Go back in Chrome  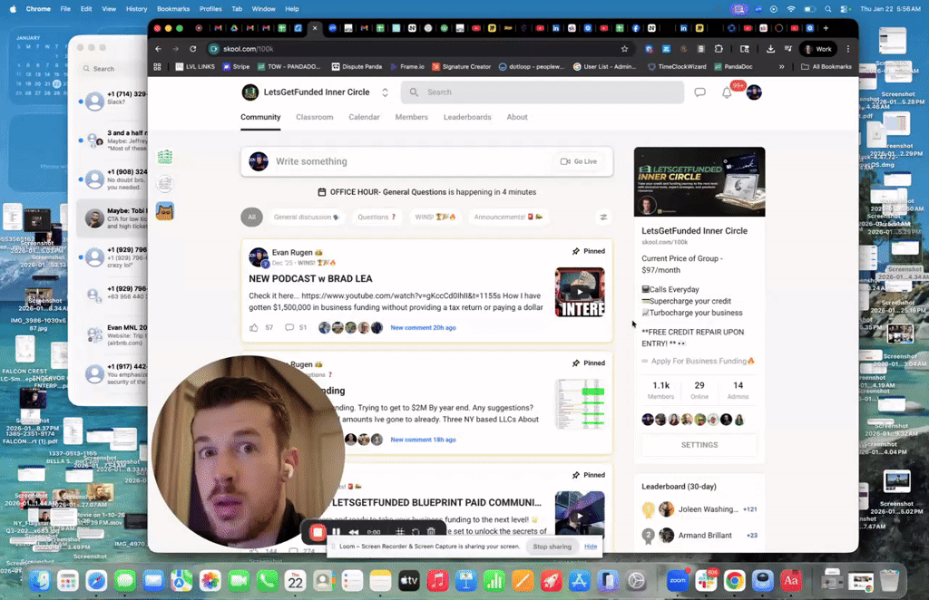point(158,49)
